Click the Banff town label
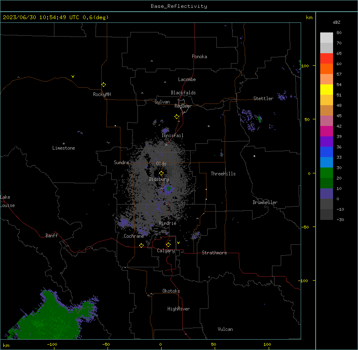This screenshot has width=358, height=350. pyautogui.click(x=51, y=236)
